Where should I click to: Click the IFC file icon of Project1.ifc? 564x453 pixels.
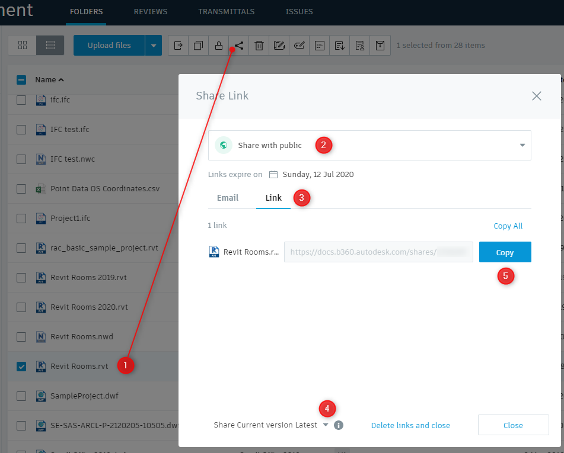point(41,218)
